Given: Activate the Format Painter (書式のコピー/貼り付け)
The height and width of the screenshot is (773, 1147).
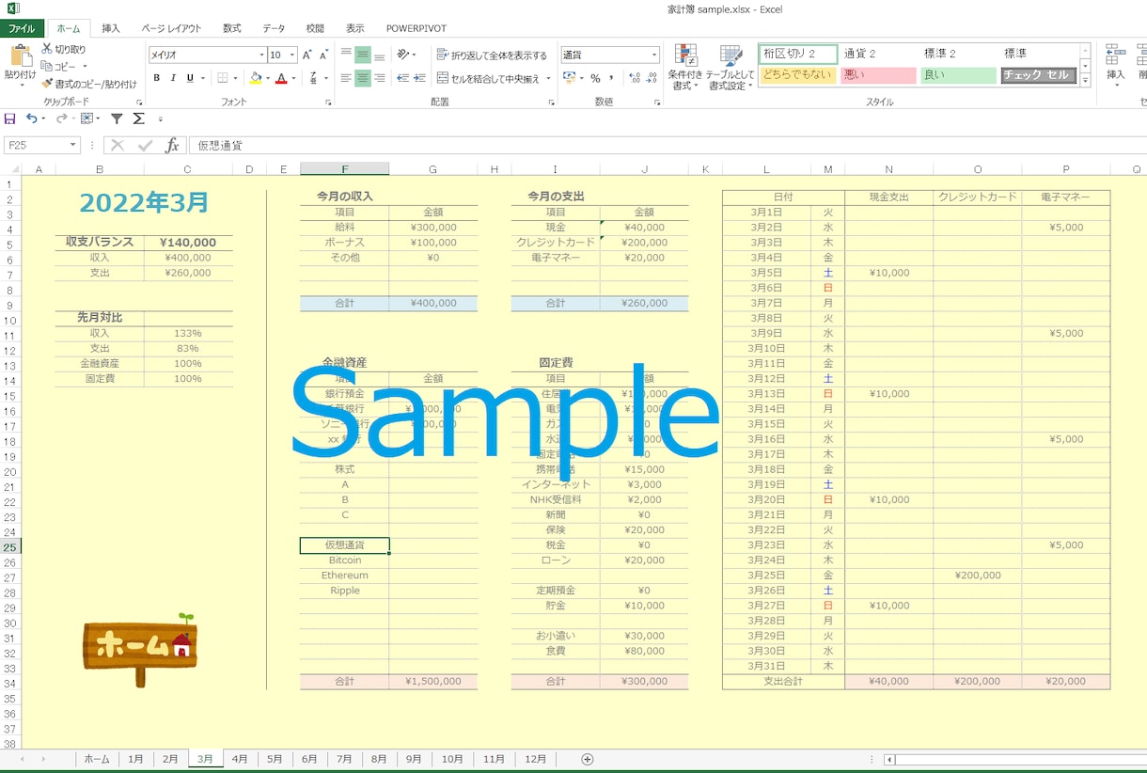Looking at the screenshot, I should point(88,84).
